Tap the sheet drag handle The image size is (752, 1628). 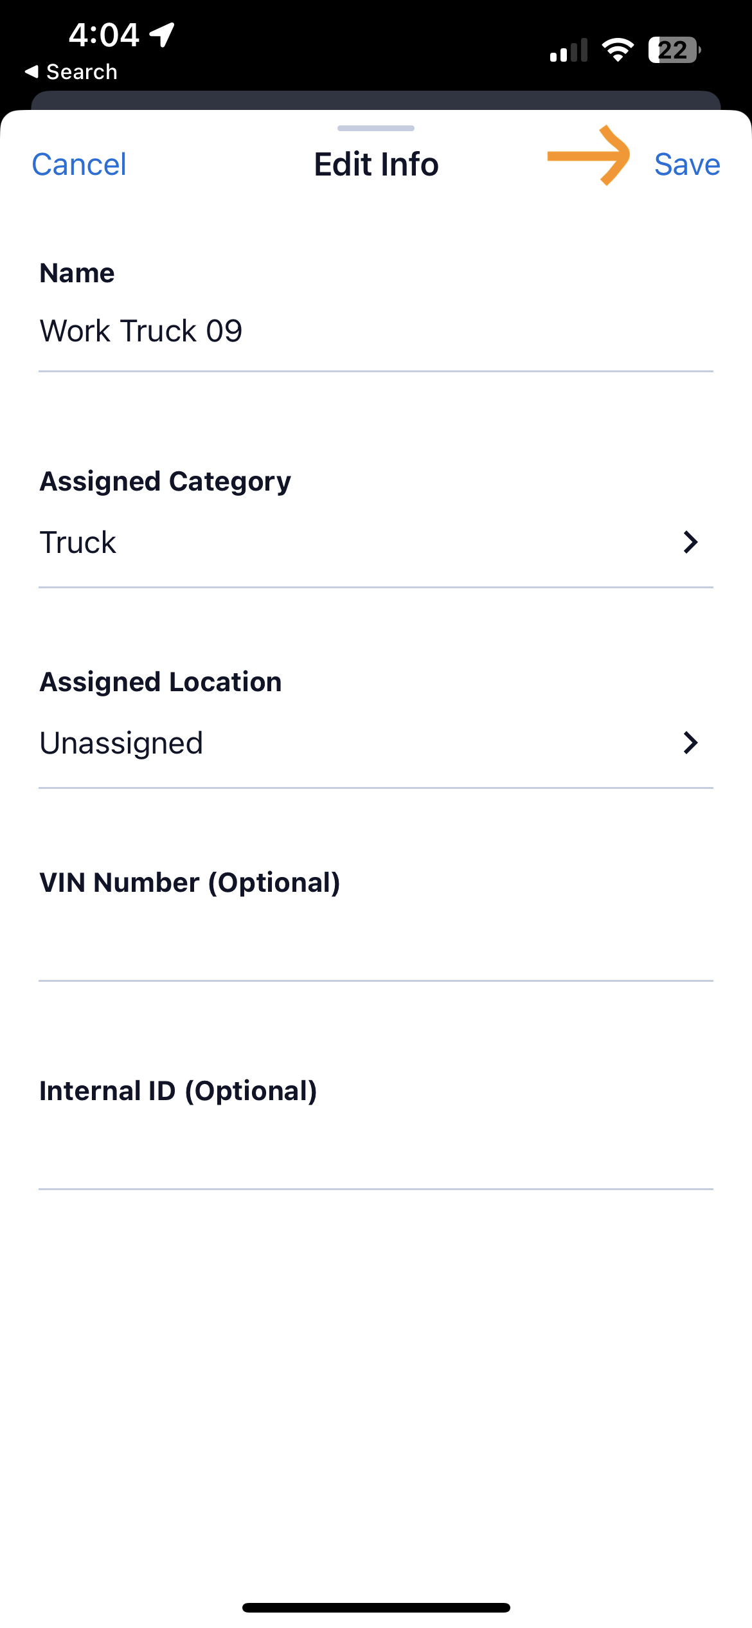[376, 128]
